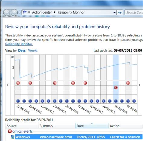Image resolution: width=143 pixels, height=141 pixels.
Task: Click the 31/08/2011 axis date label
Action: pos(84,109)
